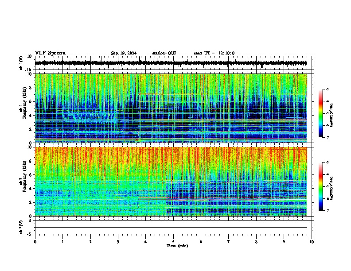
Task: Click the "VLF Spectra" plot title
Action: pos(51,53)
